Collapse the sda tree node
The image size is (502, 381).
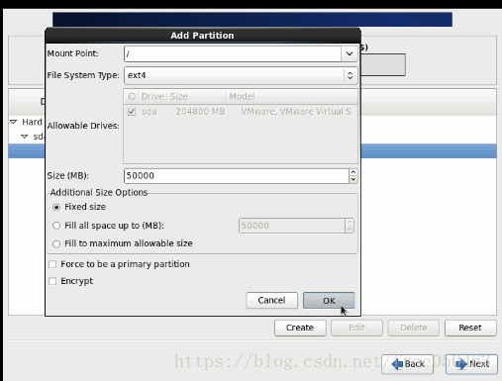pos(25,137)
